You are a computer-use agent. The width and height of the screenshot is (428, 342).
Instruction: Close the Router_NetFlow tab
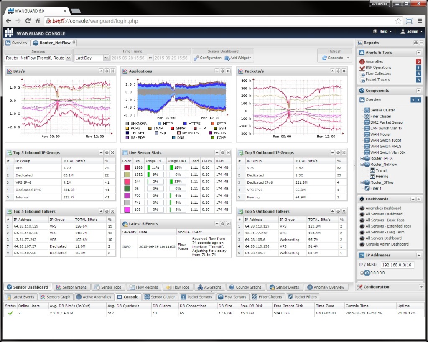point(74,42)
